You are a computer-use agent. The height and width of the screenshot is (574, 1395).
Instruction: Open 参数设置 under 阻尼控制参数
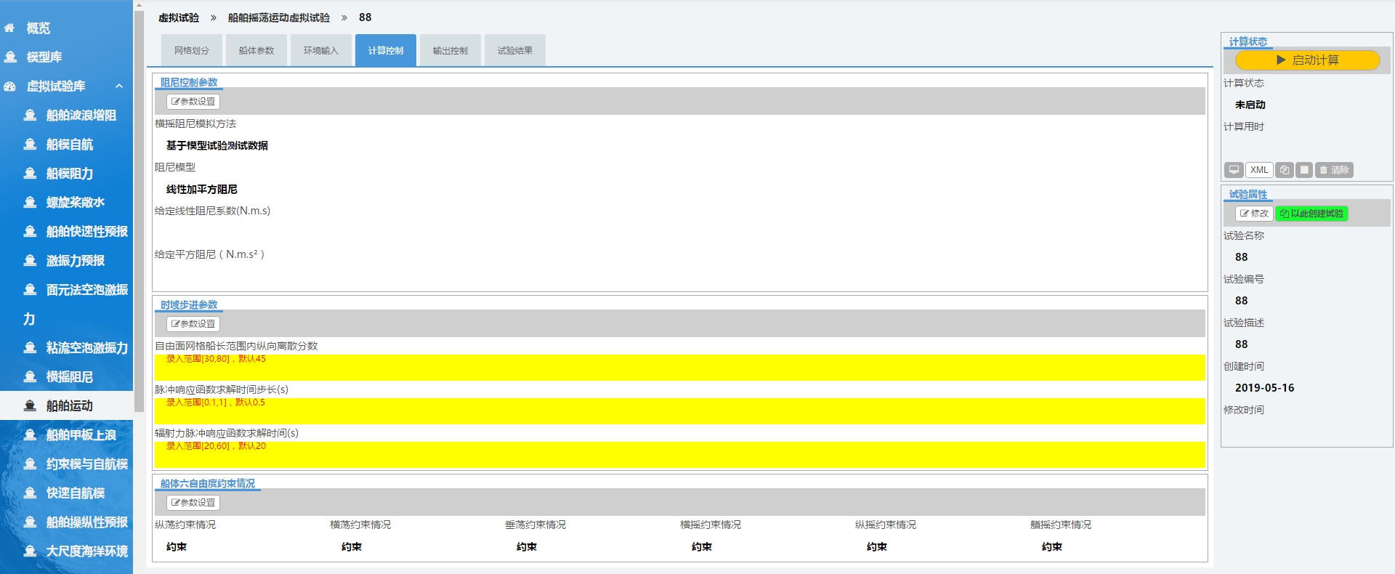pyautogui.click(x=193, y=102)
